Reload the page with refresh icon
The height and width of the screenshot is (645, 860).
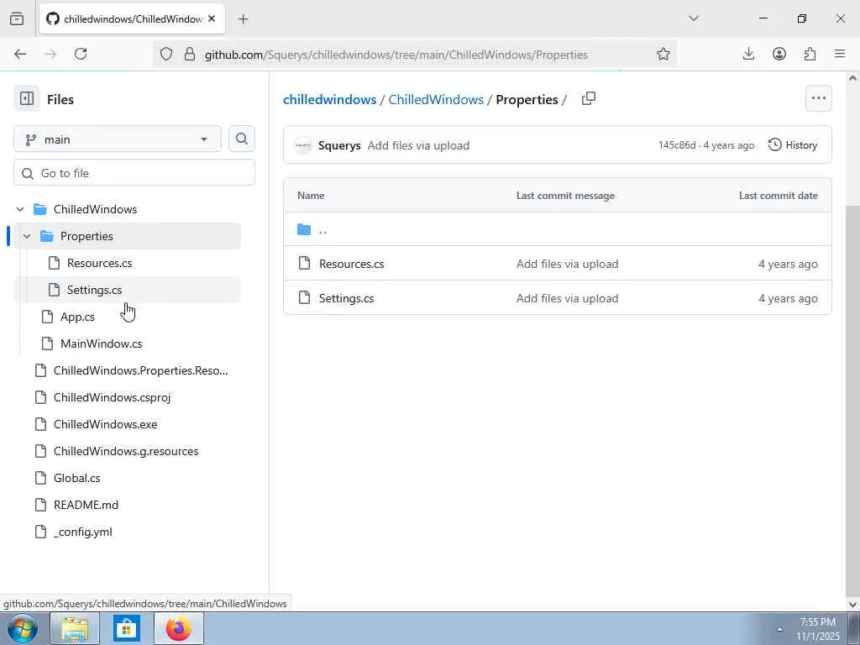coord(81,54)
